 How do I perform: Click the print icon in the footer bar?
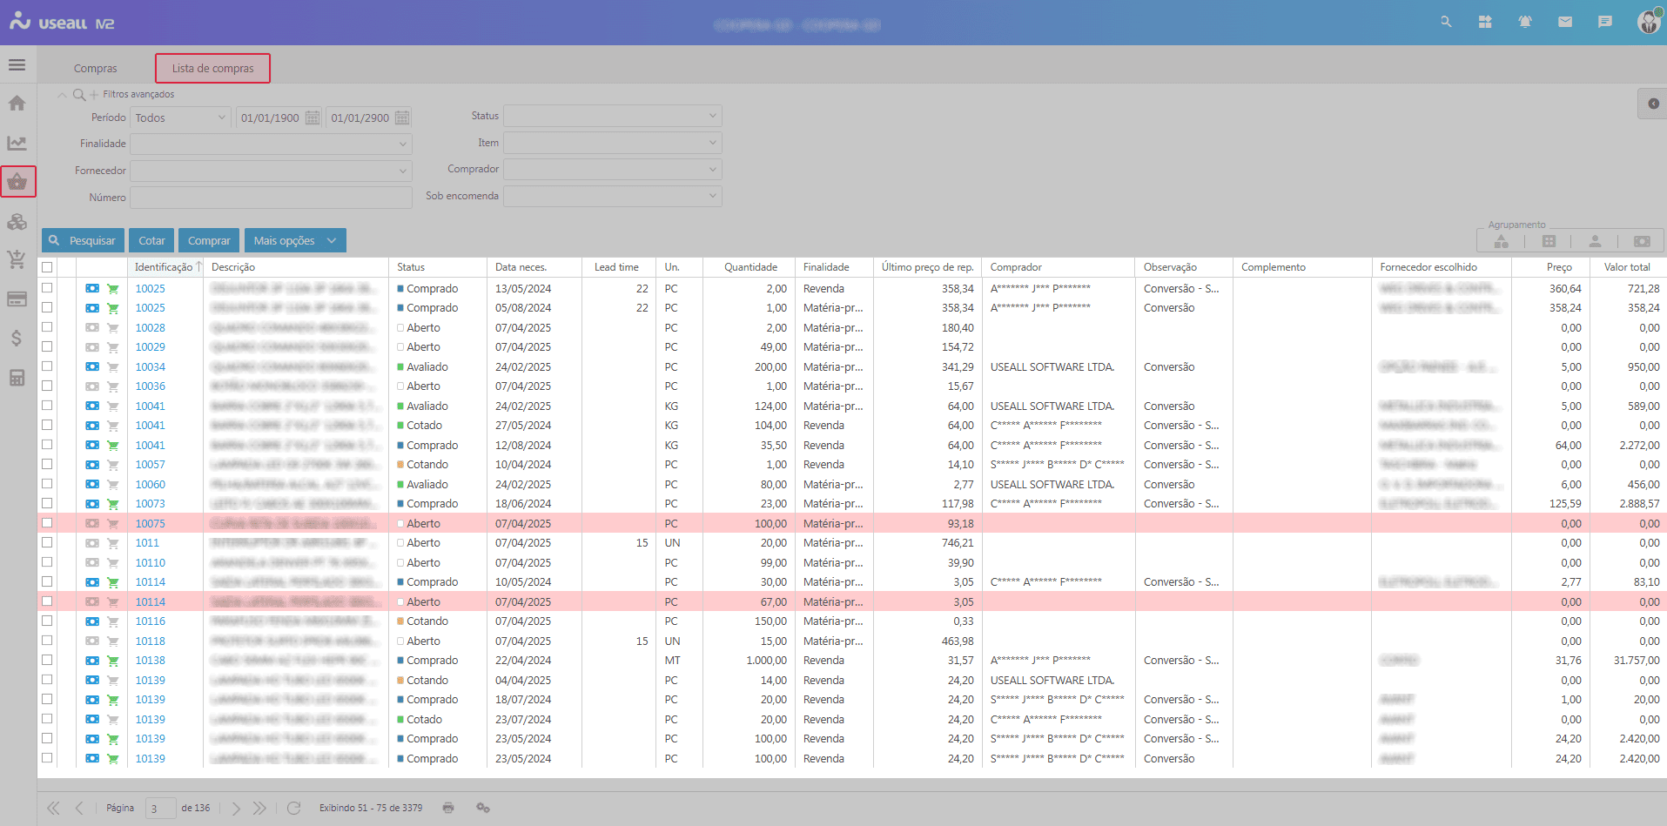[x=447, y=808]
